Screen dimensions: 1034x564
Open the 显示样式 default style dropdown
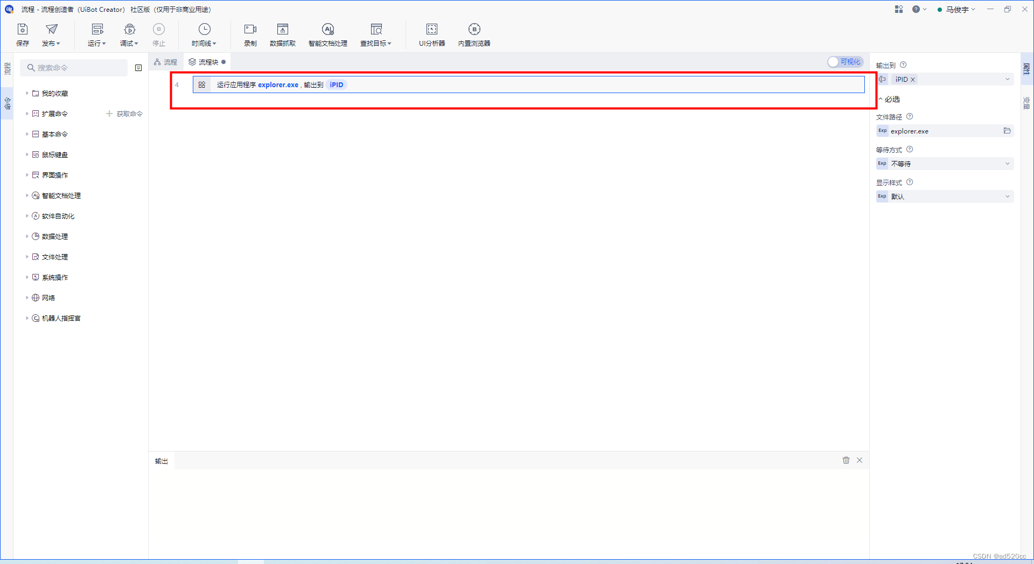coord(945,196)
